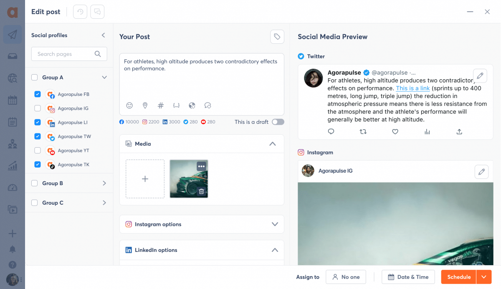Open the publishing lists icon in sidebar
The width and height of the screenshot is (501, 289).
[13, 122]
